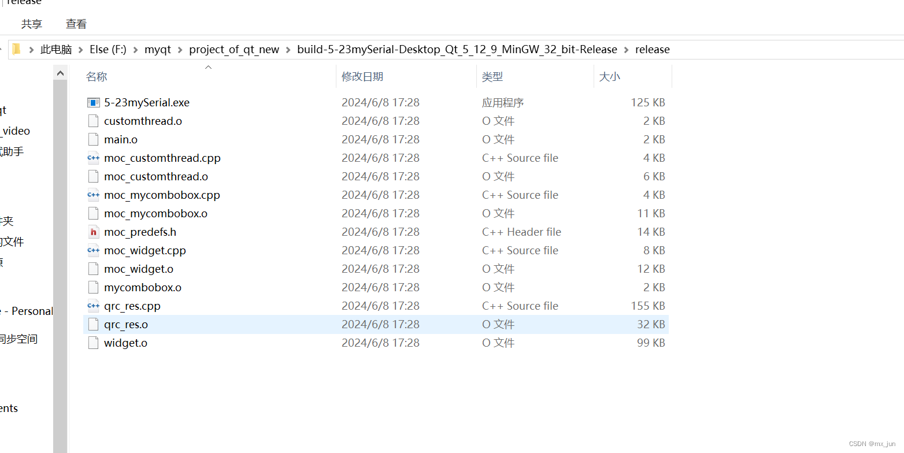Click the moc_mycombobox.cpp C++ icon
The width and height of the screenshot is (904, 453).
pos(93,195)
